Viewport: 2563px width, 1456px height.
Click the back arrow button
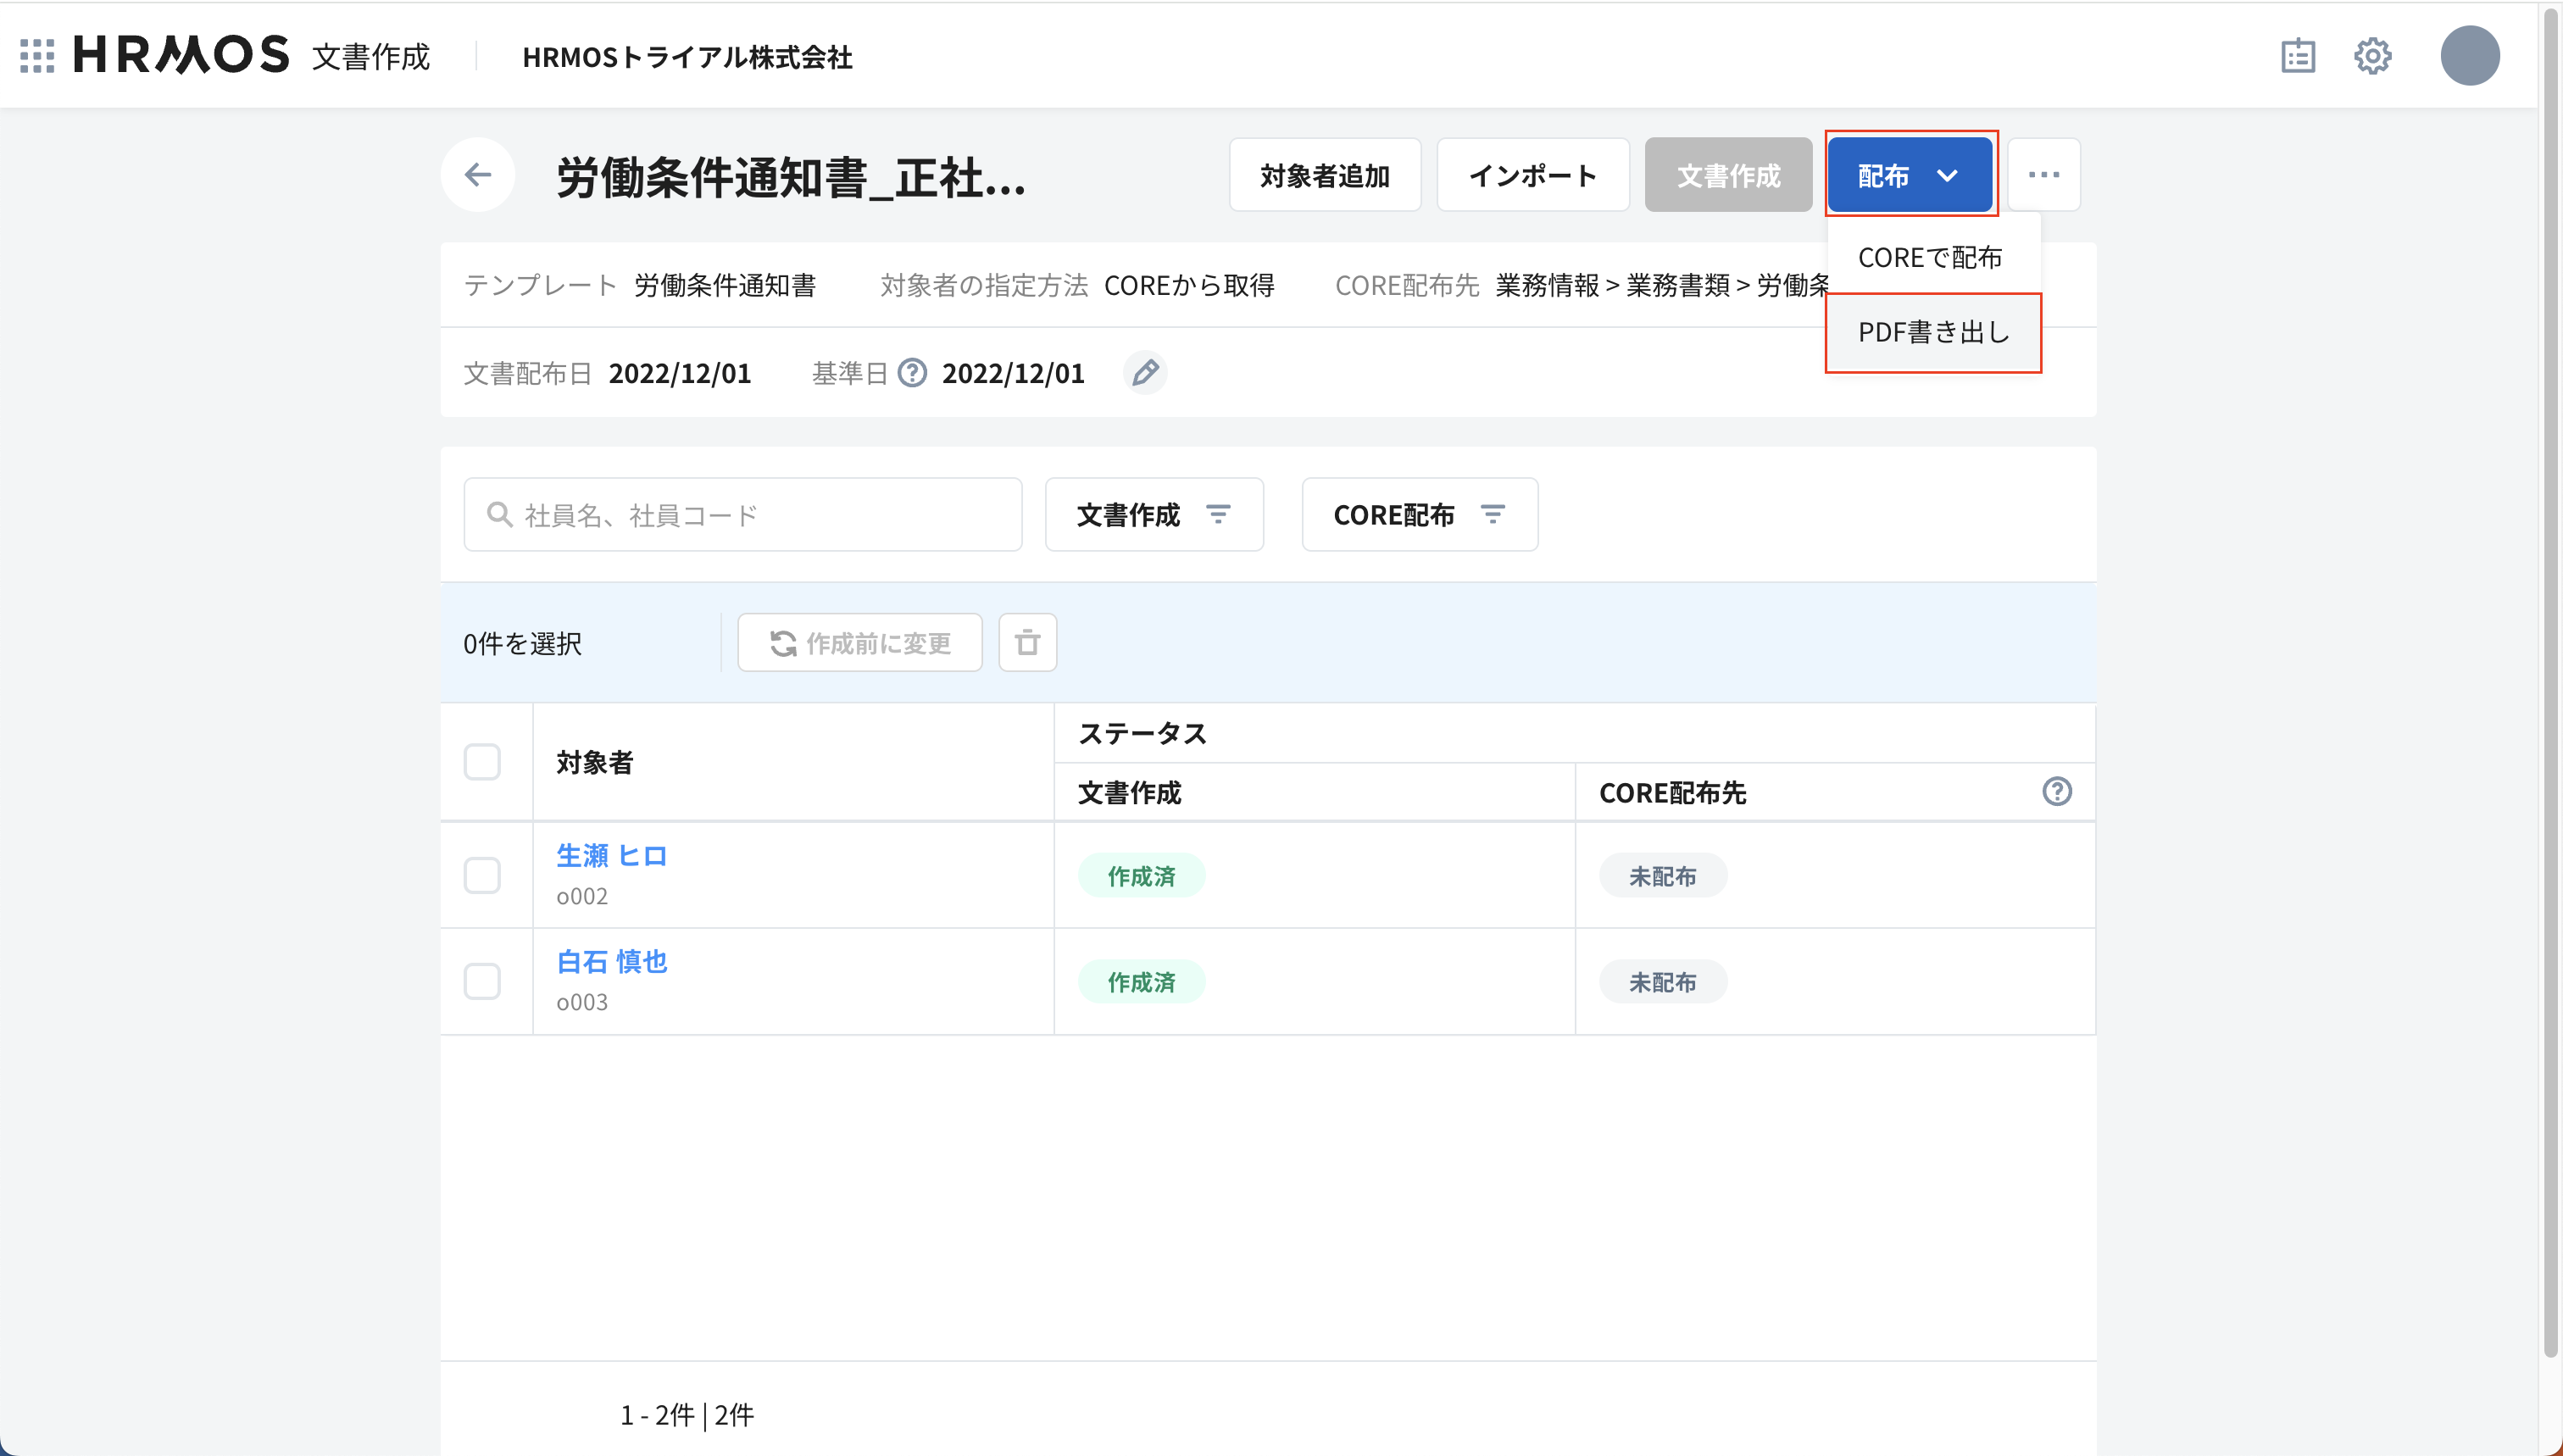coord(478,175)
